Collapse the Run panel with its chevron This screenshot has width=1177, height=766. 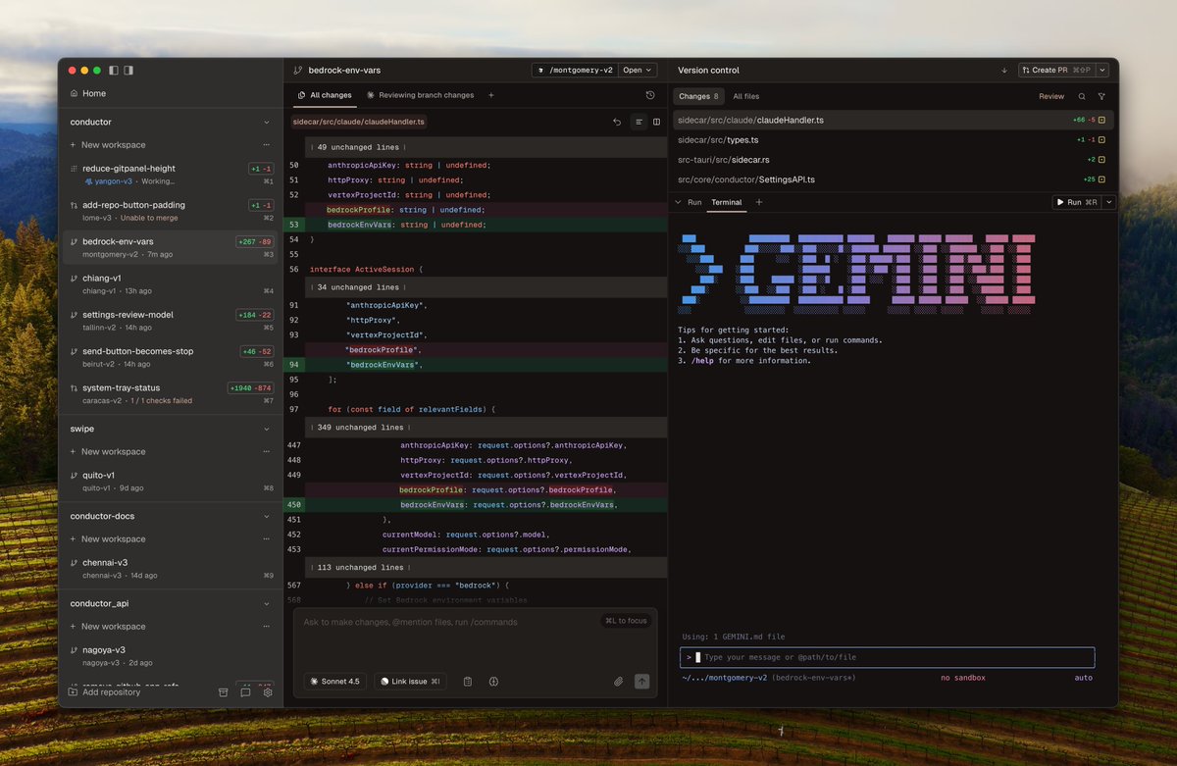[x=679, y=202]
